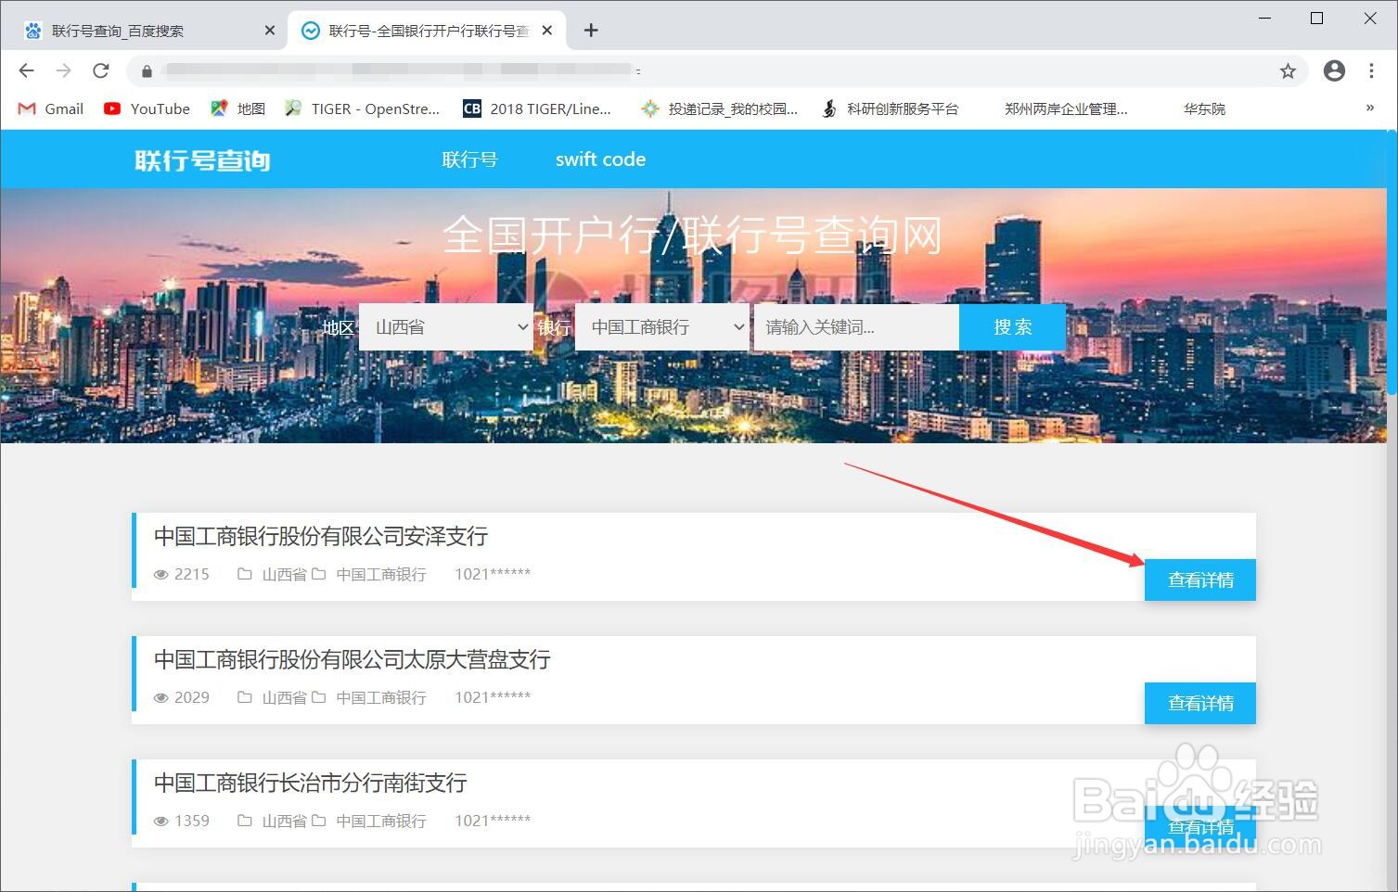Viewport: 1398px width, 892px height.
Task: Open the browser menu with three dots
Action: pyautogui.click(x=1373, y=70)
